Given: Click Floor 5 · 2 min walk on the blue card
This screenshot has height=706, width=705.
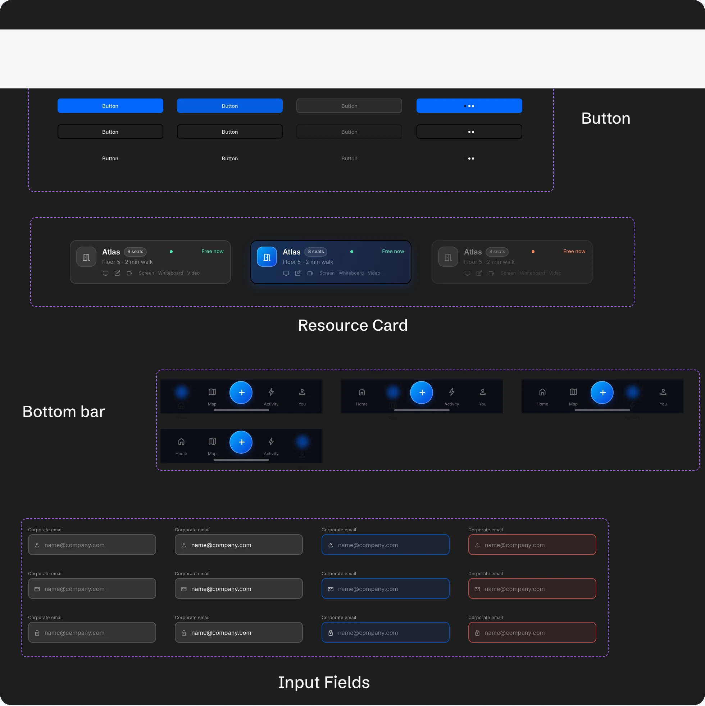Looking at the screenshot, I should (308, 262).
